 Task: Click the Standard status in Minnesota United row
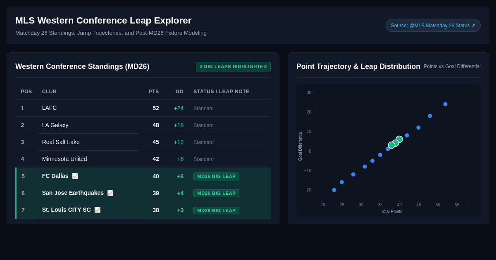[x=204, y=159]
